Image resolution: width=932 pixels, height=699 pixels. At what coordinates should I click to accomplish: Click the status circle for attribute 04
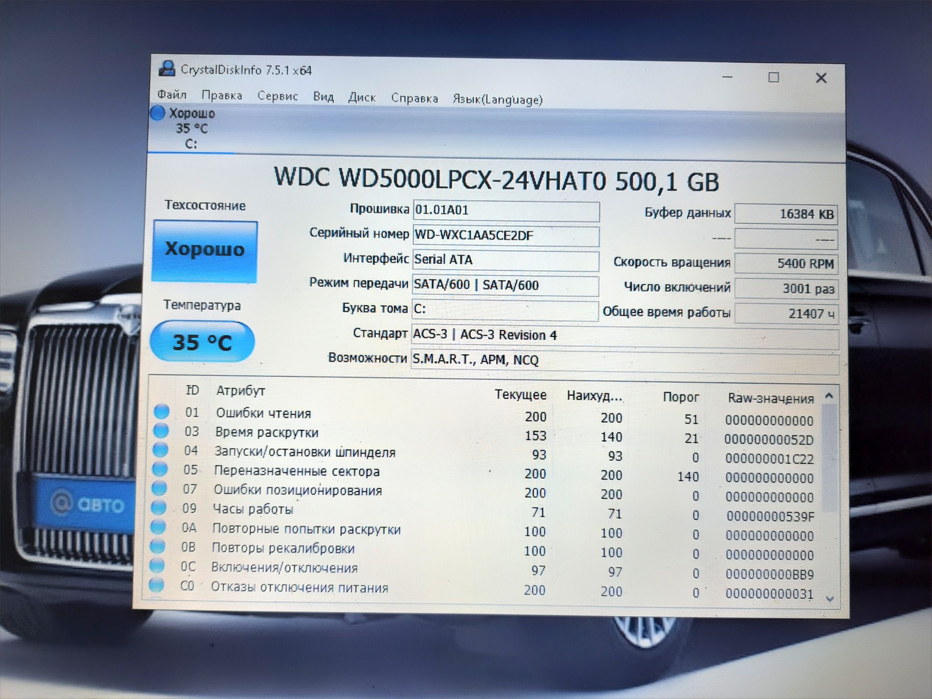[x=160, y=450]
